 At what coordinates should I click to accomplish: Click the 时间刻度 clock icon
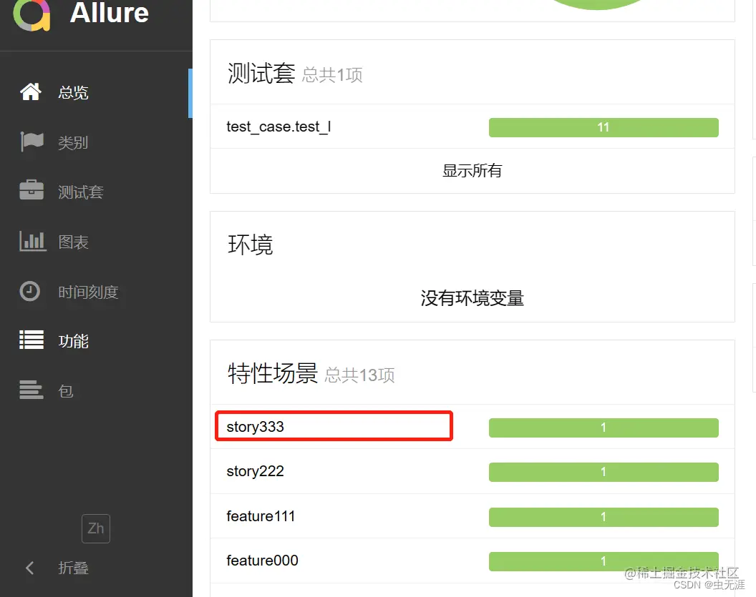[30, 291]
